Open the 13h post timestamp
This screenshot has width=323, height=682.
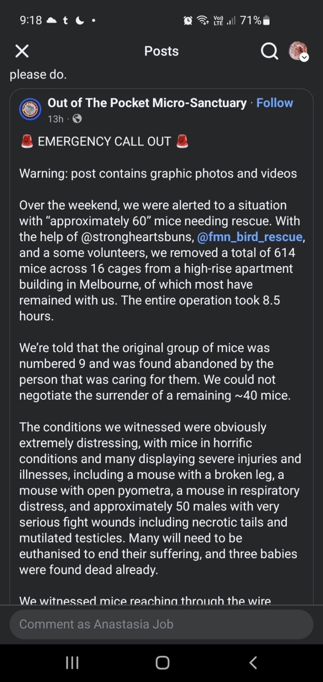click(55, 119)
